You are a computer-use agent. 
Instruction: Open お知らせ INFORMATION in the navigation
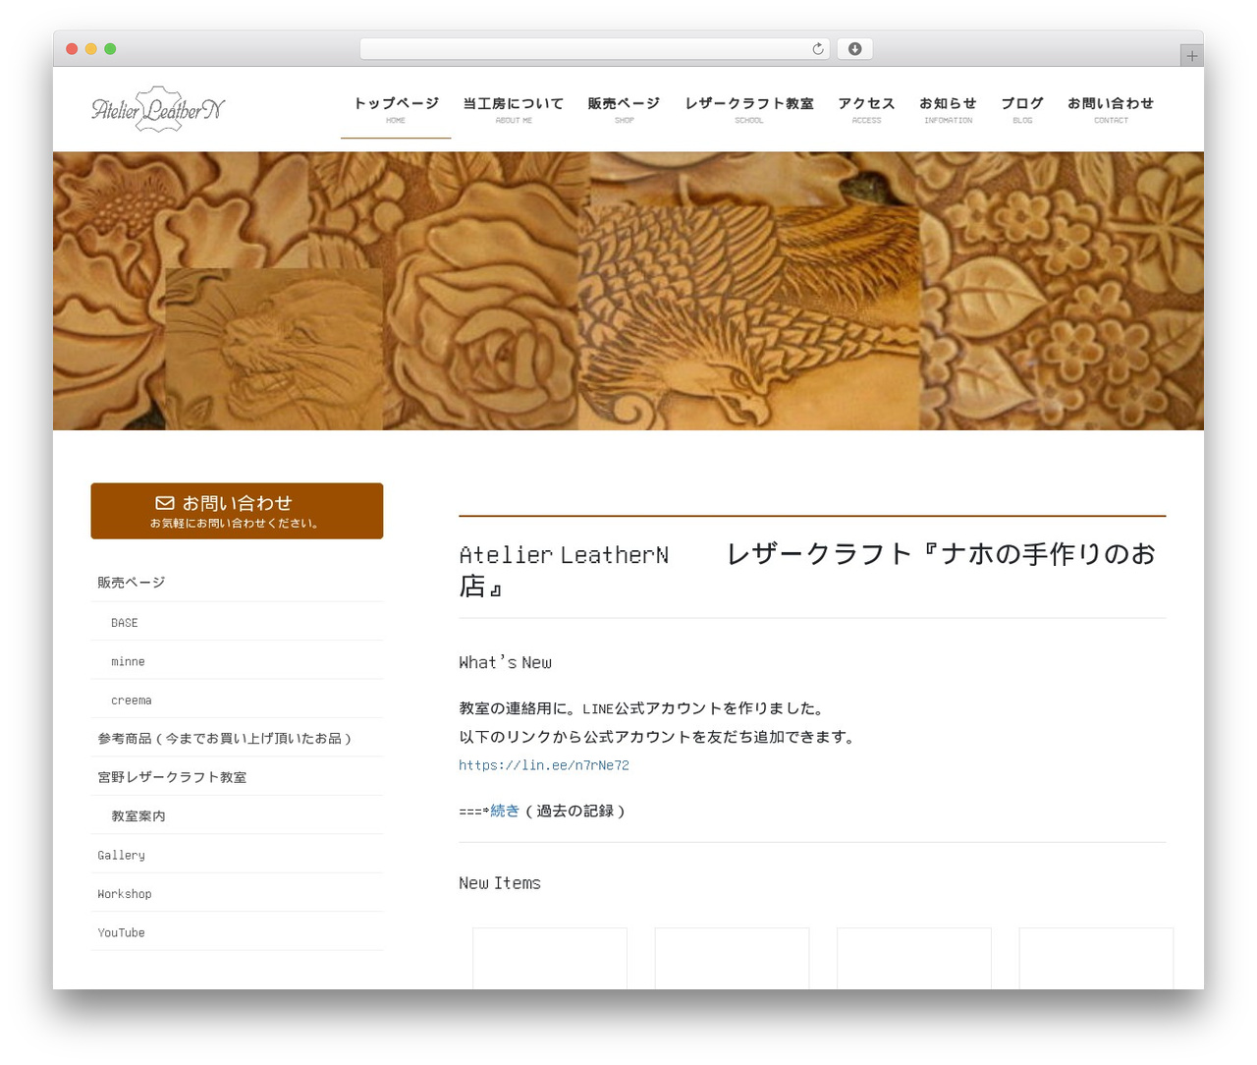tap(948, 109)
